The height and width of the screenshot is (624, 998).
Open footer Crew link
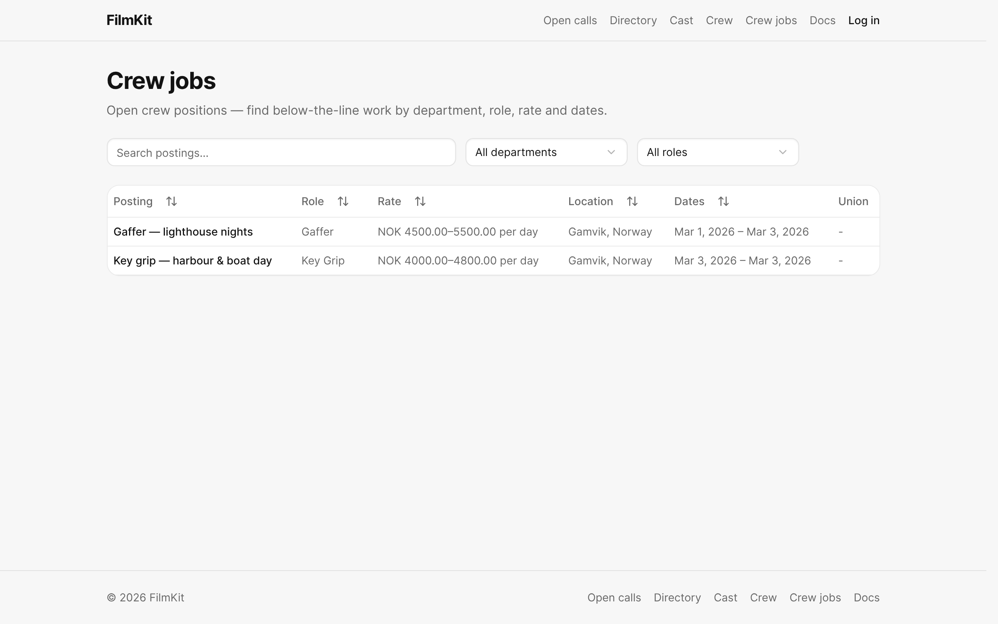pyautogui.click(x=763, y=597)
